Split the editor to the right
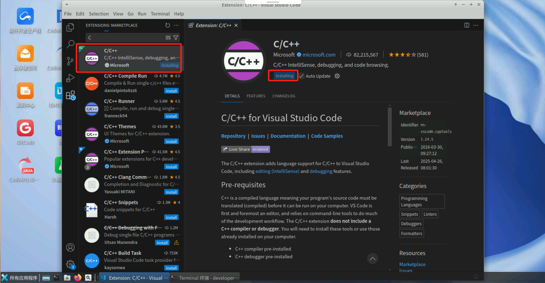Image resolution: width=545 pixels, height=283 pixels. tap(467, 25)
